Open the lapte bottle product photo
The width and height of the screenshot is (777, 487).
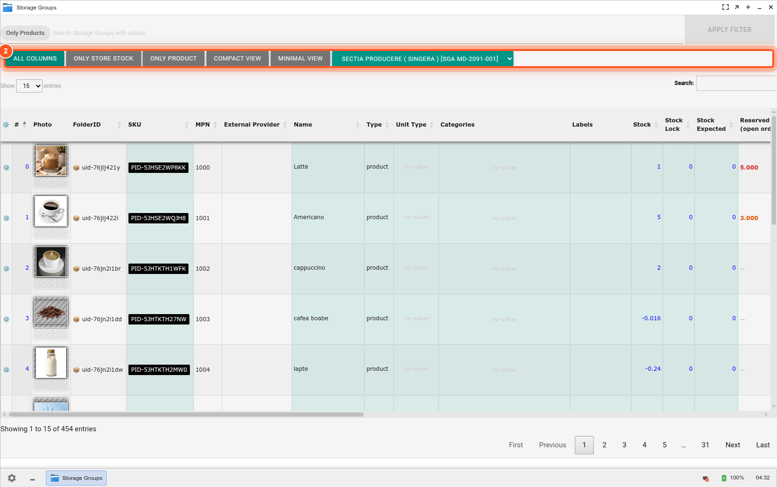(51, 363)
